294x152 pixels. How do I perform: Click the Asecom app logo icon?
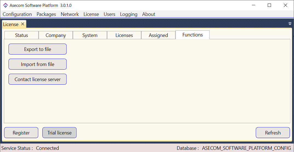tap(5, 5)
